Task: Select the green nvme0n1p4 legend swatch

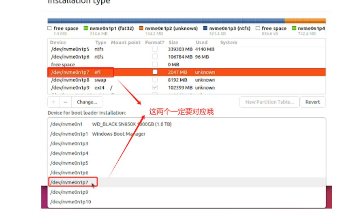Action: pos(294,28)
